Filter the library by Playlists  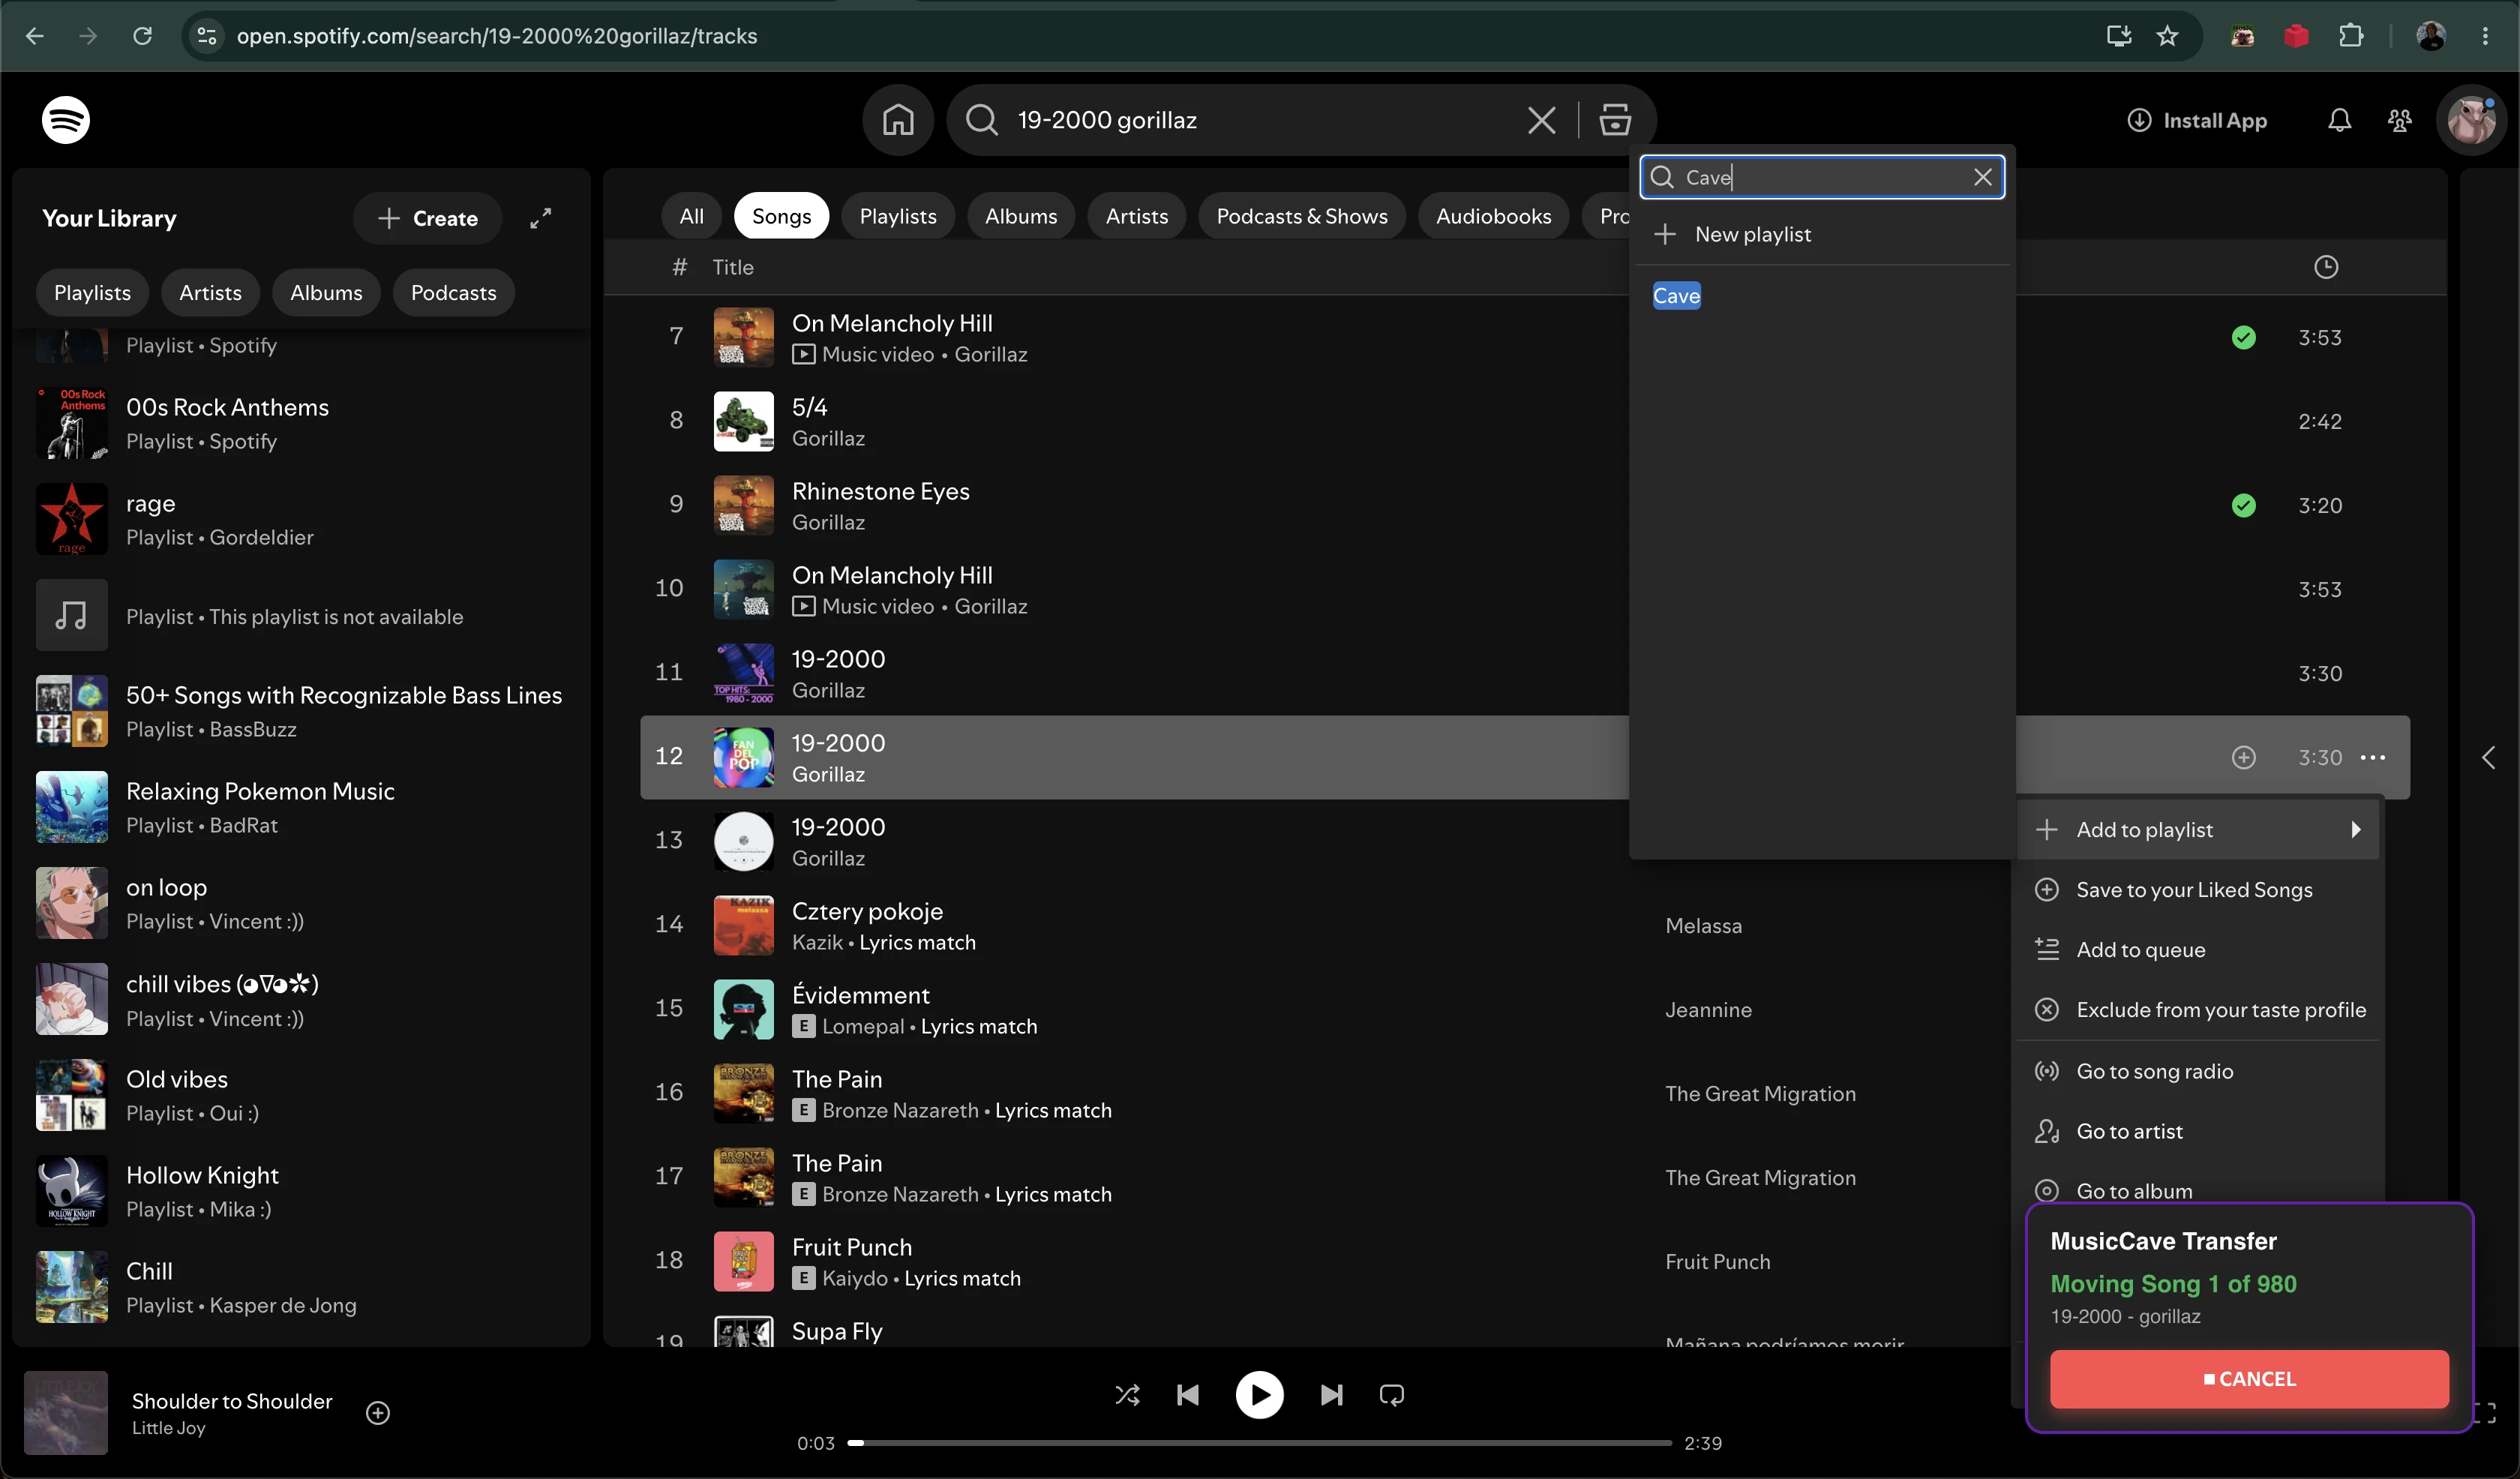click(x=92, y=293)
